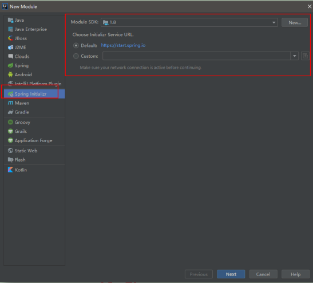This screenshot has width=313, height=283.
Task: Select the Java module type icon
Action: click(10, 20)
